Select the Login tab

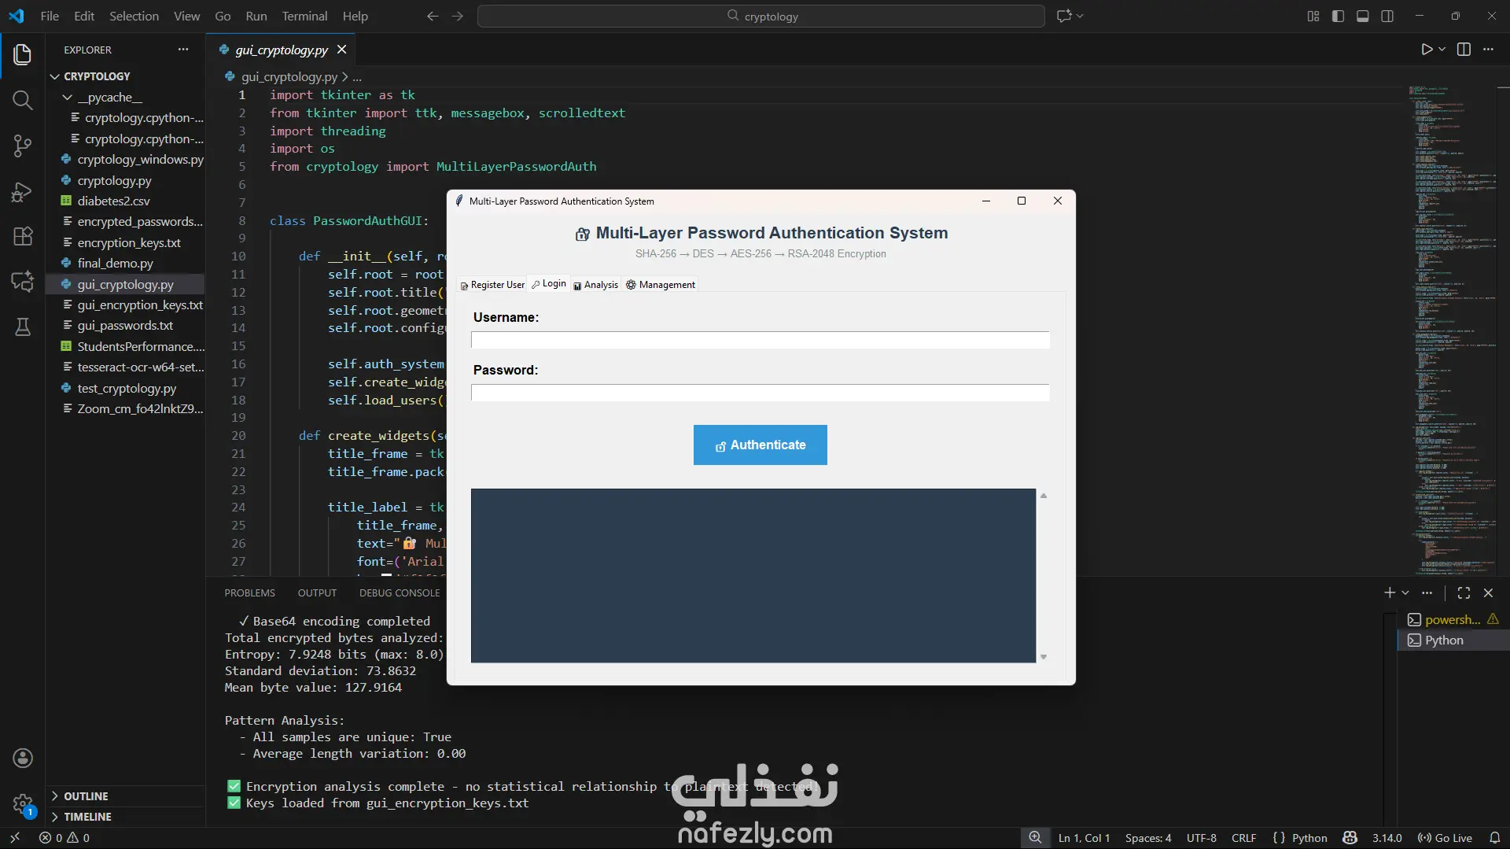pos(549,283)
